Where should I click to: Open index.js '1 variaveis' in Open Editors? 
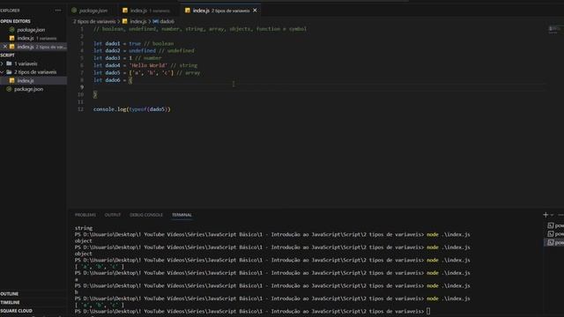33,38
